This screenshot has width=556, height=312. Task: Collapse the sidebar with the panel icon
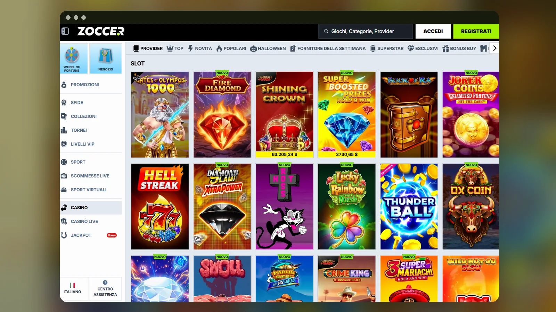tap(65, 31)
